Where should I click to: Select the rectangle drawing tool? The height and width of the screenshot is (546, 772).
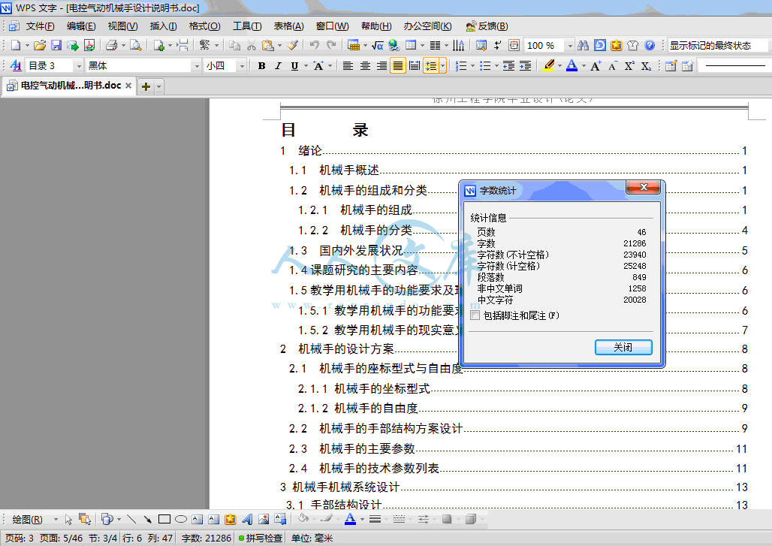pos(164,519)
